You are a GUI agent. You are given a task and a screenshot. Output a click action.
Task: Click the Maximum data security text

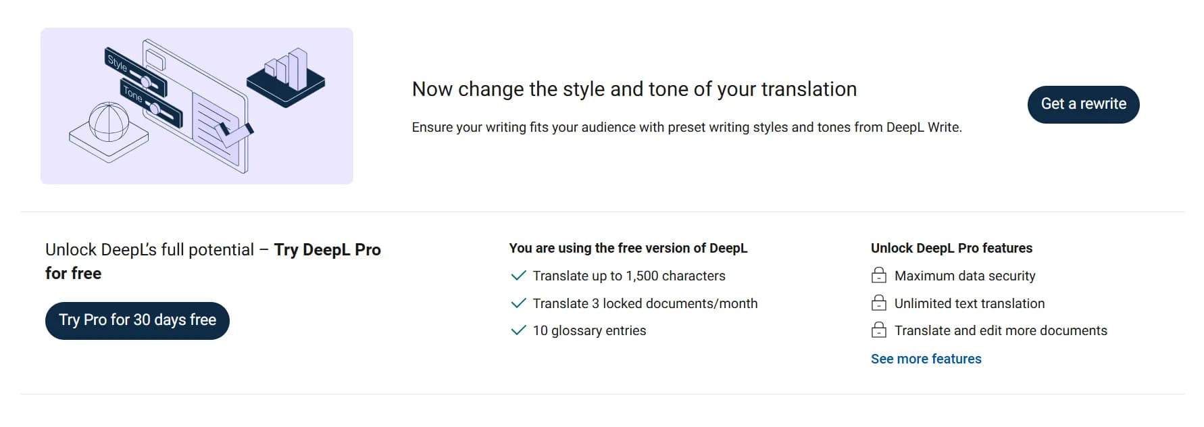[964, 276]
